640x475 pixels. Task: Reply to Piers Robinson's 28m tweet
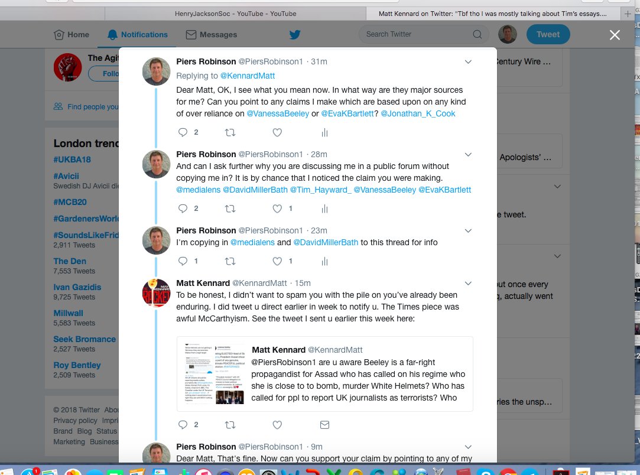click(x=183, y=209)
